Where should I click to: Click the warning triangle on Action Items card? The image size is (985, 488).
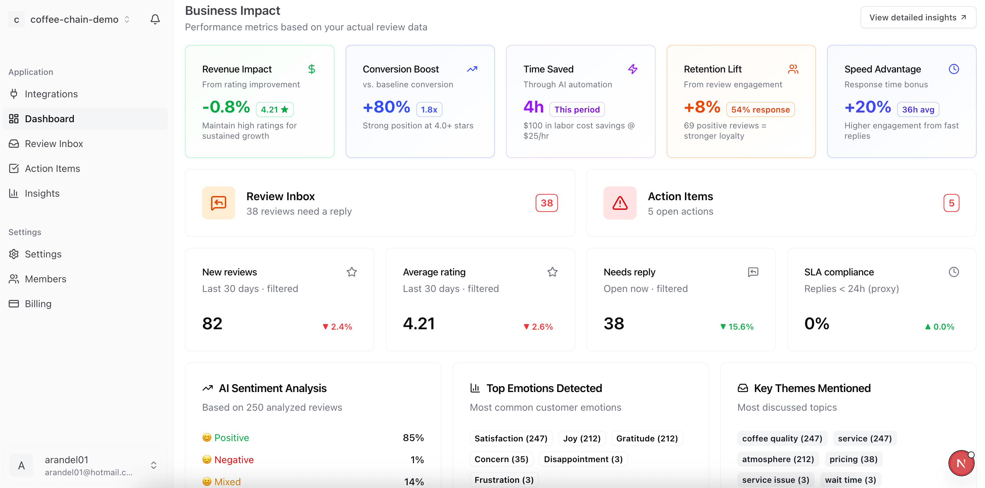coord(619,203)
